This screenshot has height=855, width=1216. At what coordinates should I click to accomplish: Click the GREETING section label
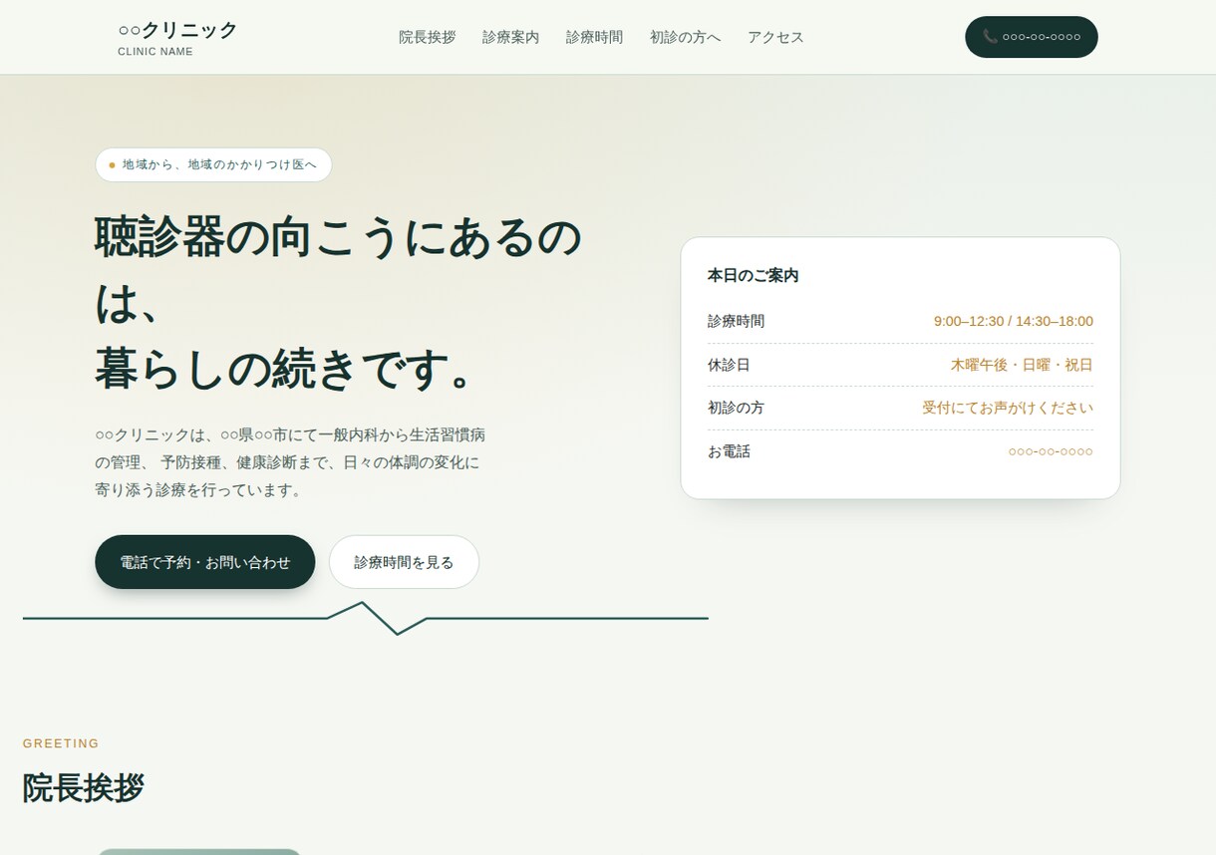pos(61,743)
